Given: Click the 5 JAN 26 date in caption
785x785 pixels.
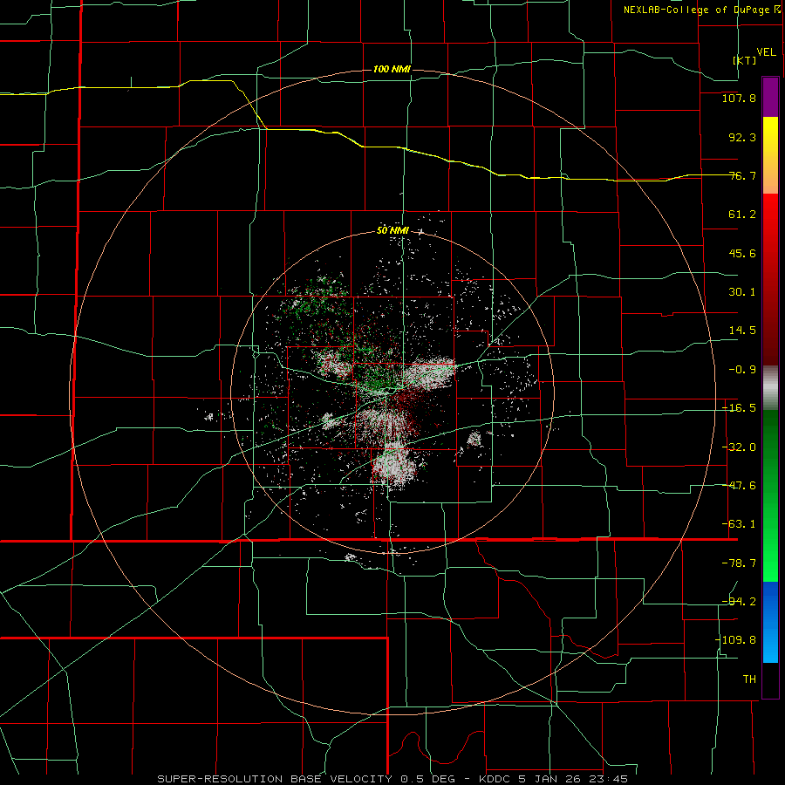Looking at the screenshot, I should click(x=549, y=779).
